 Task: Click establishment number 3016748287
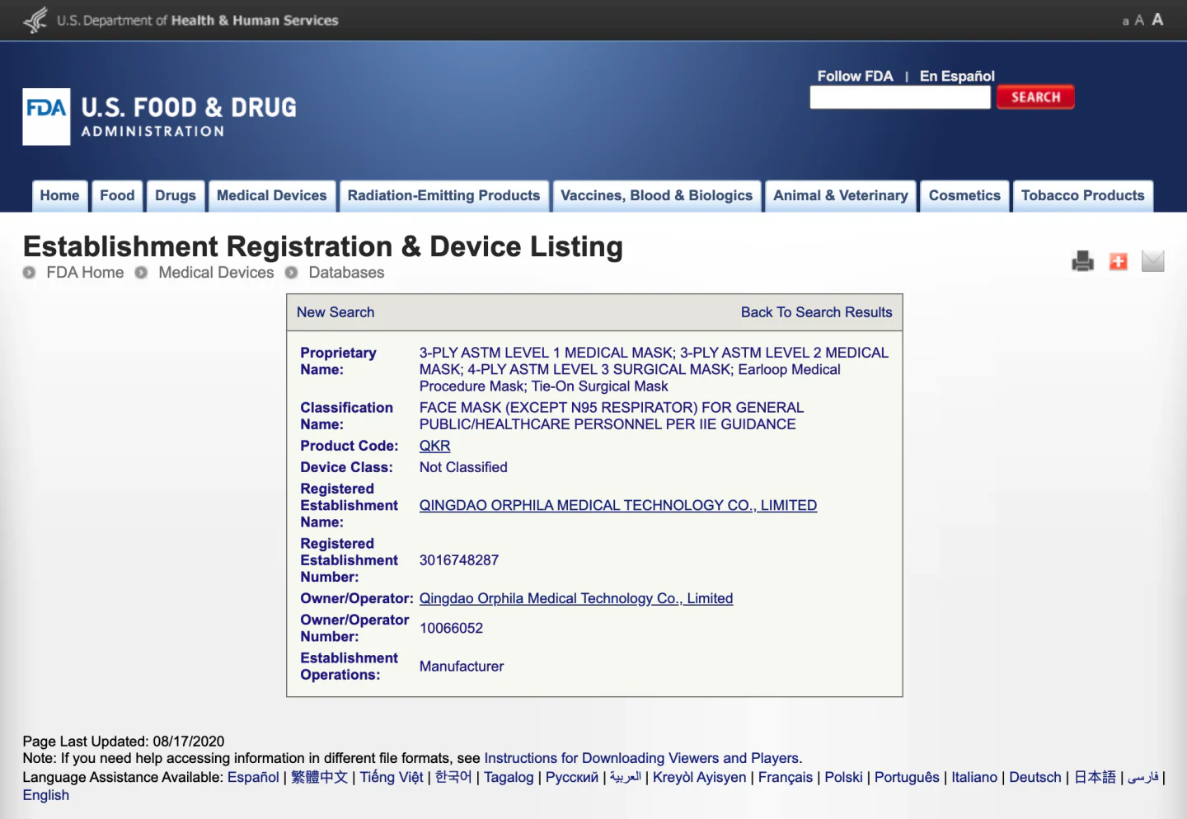(459, 560)
